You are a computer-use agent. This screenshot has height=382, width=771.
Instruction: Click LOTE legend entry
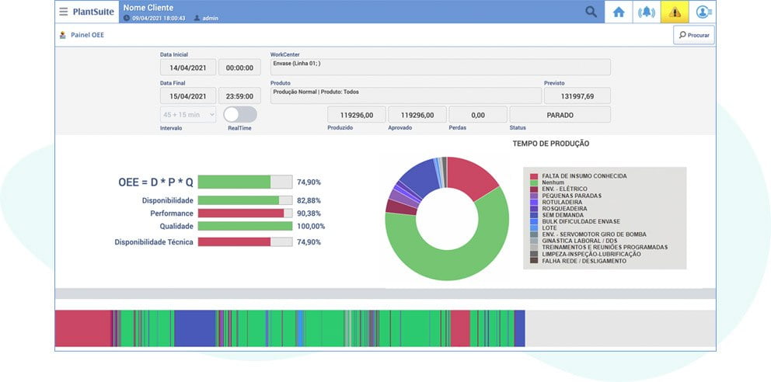(x=543, y=227)
